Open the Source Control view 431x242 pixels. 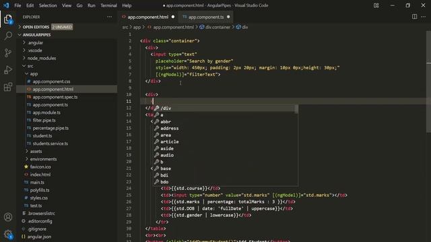pos(8,52)
